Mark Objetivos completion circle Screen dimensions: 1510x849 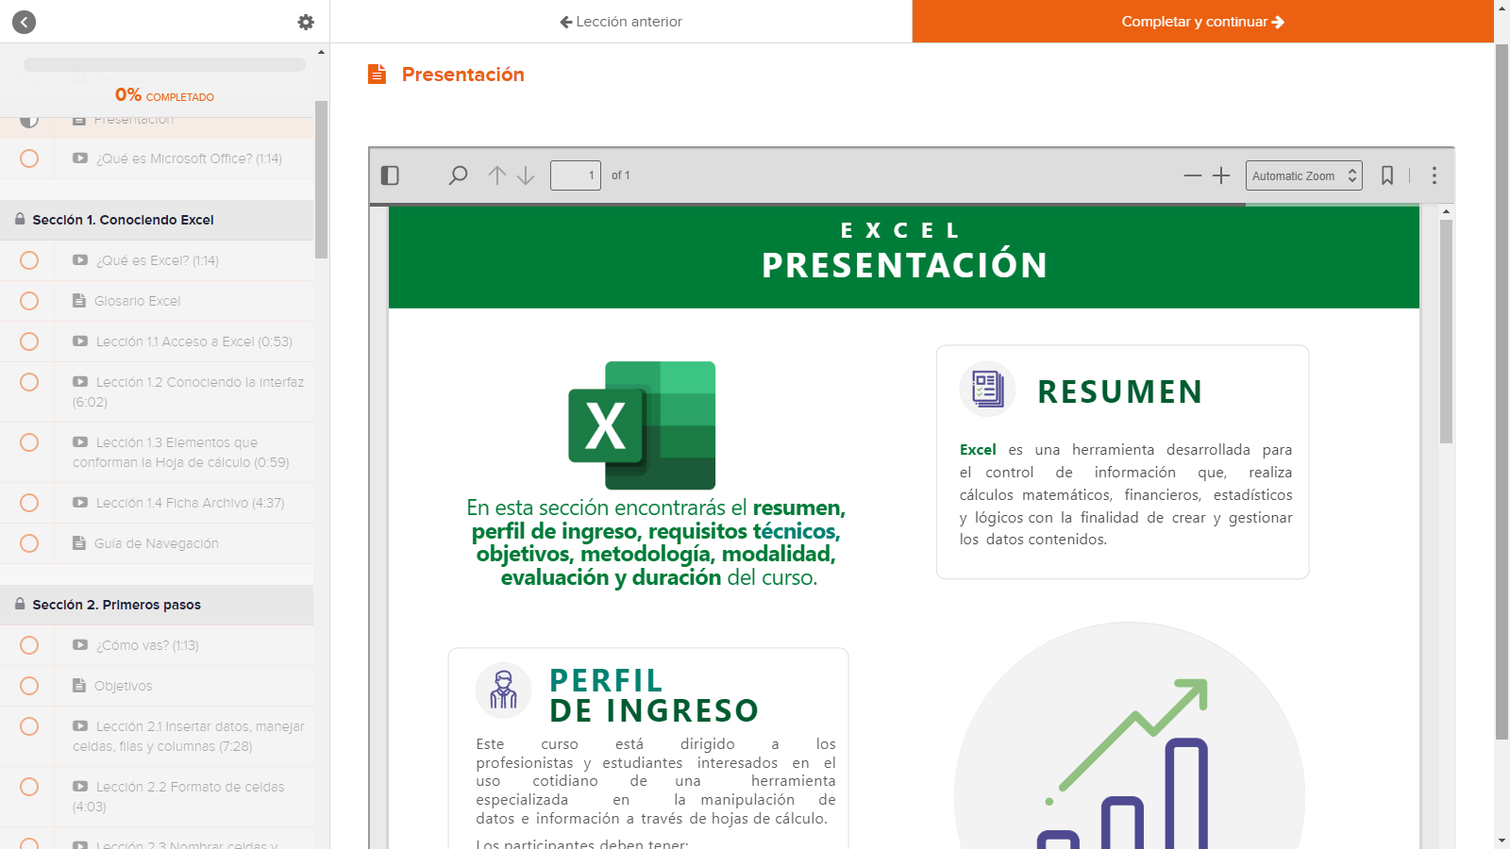pos(29,686)
